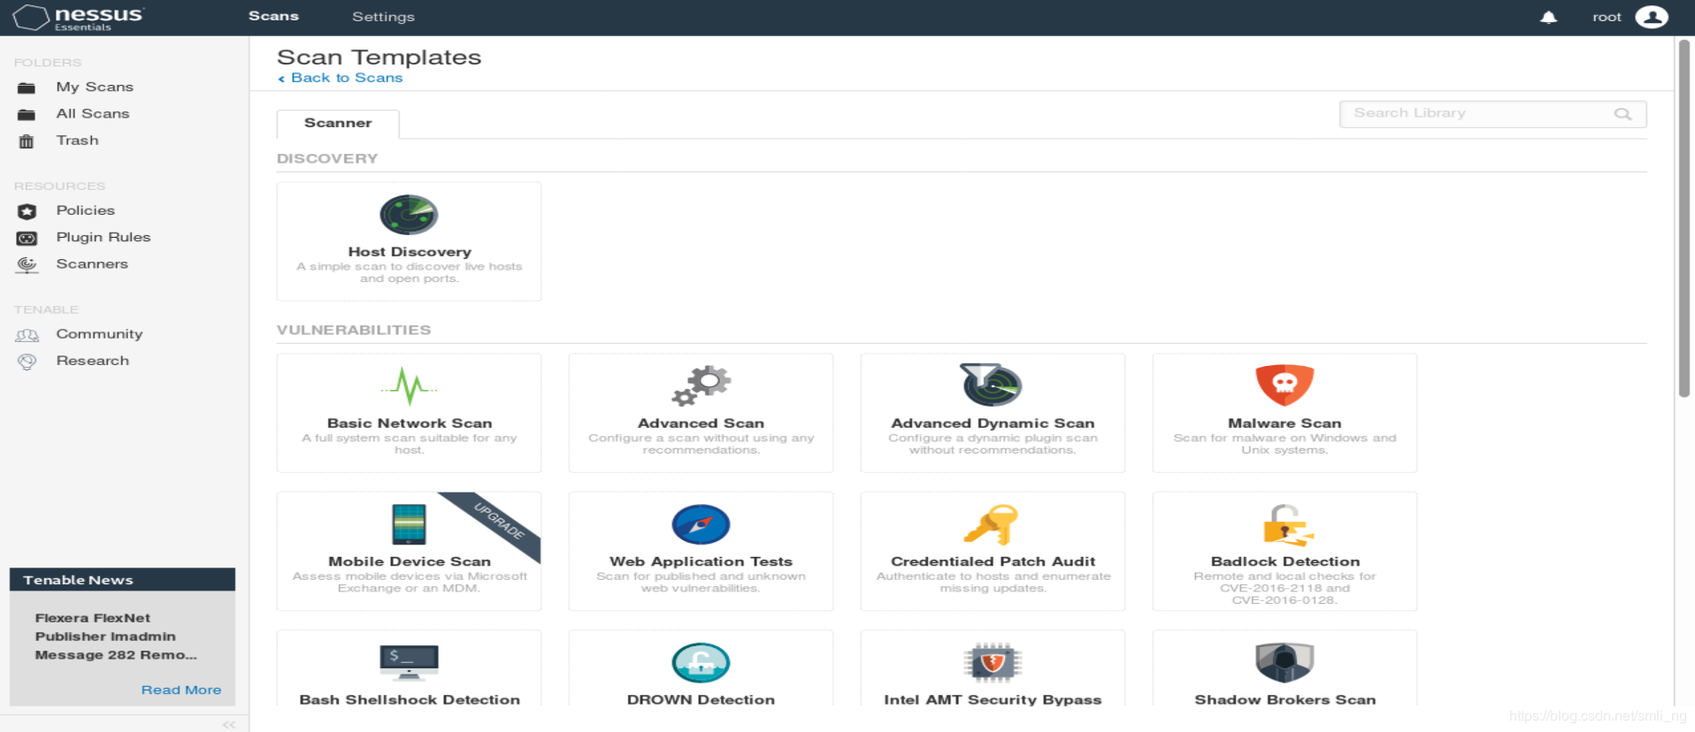This screenshot has height=732, width=1695.
Task: Collapse the sidebar with the double chevron
Action: pyautogui.click(x=229, y=724)
